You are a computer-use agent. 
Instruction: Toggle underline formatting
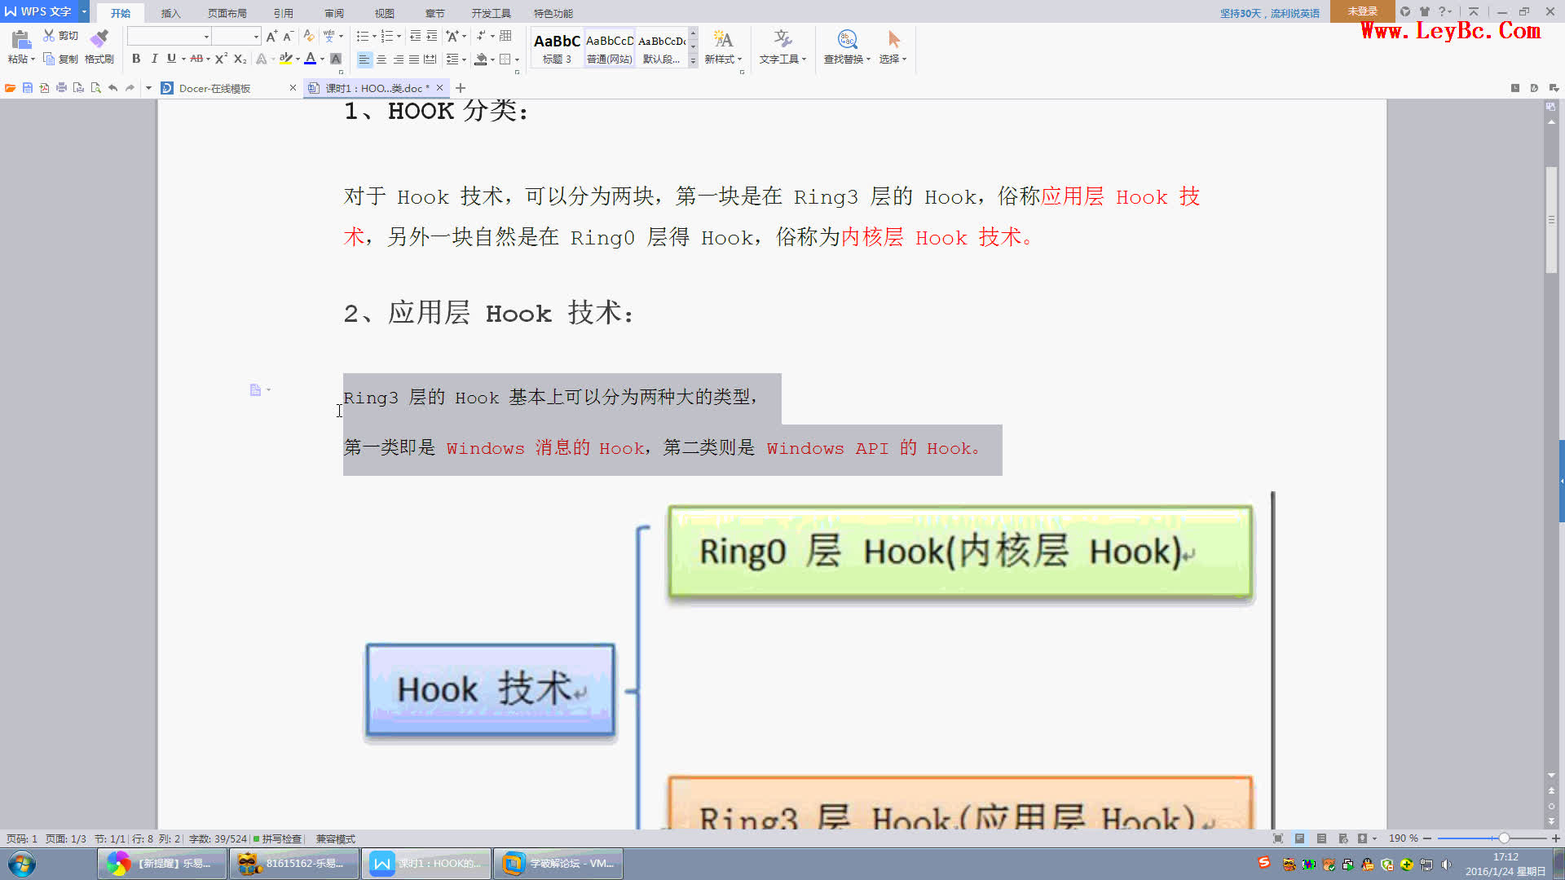pyautogui.click(x=171, y=59)
